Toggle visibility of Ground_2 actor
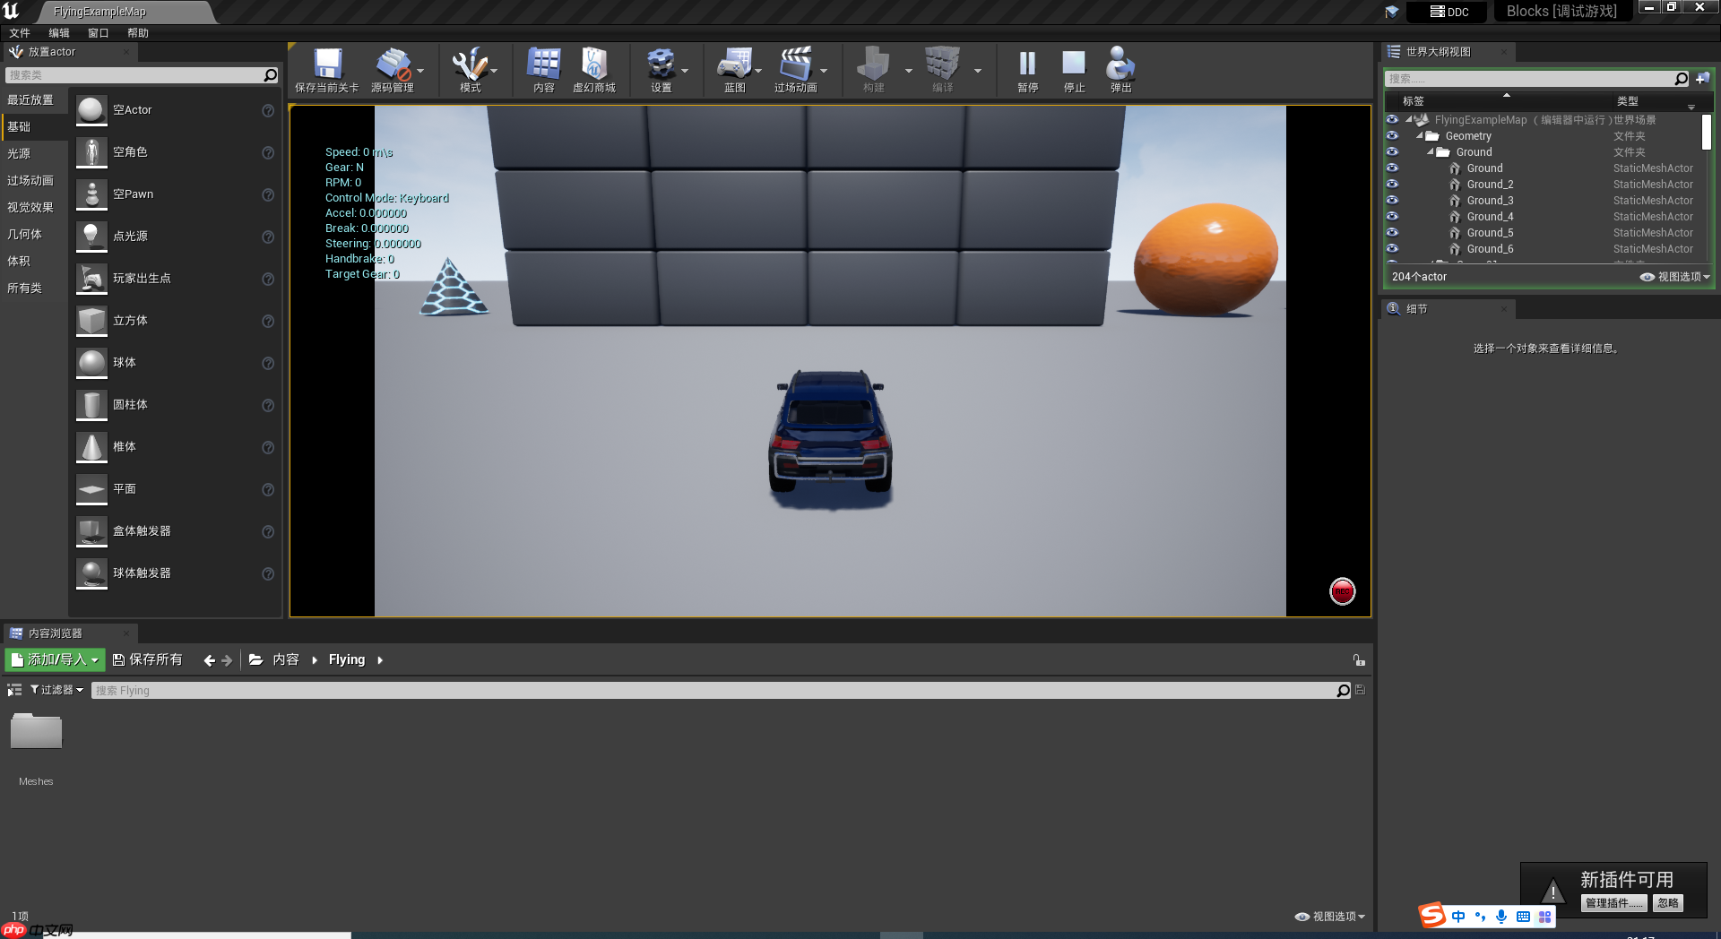The image size is (1721, 939). 1392,184
